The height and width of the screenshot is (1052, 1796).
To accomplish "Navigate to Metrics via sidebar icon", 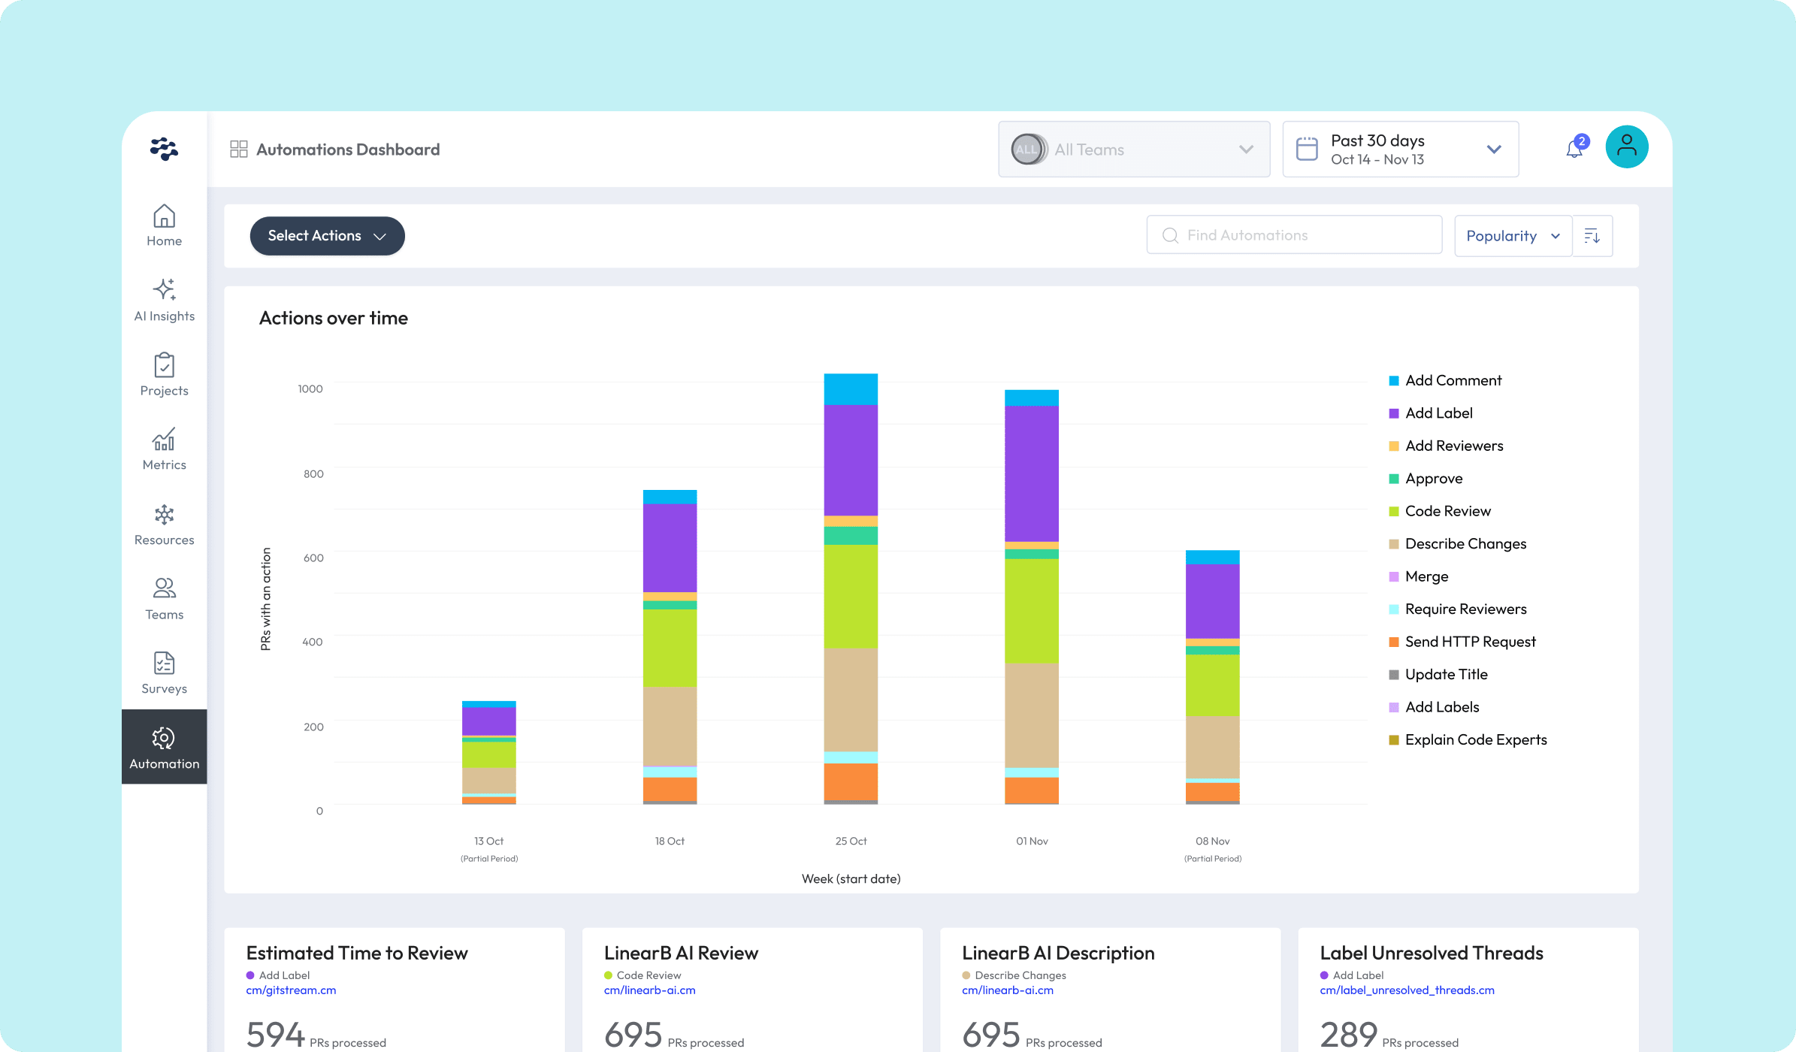I will point(164,448).
